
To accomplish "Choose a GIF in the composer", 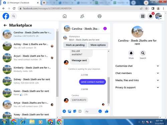I will point(80,111).
